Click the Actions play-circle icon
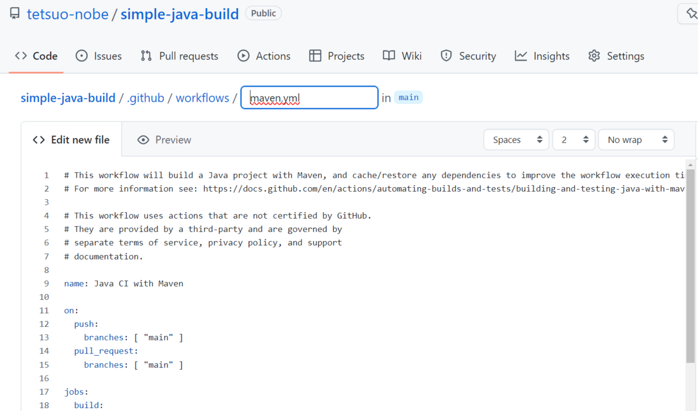Screen dimensions: 698x411 [x=243, y=56]
